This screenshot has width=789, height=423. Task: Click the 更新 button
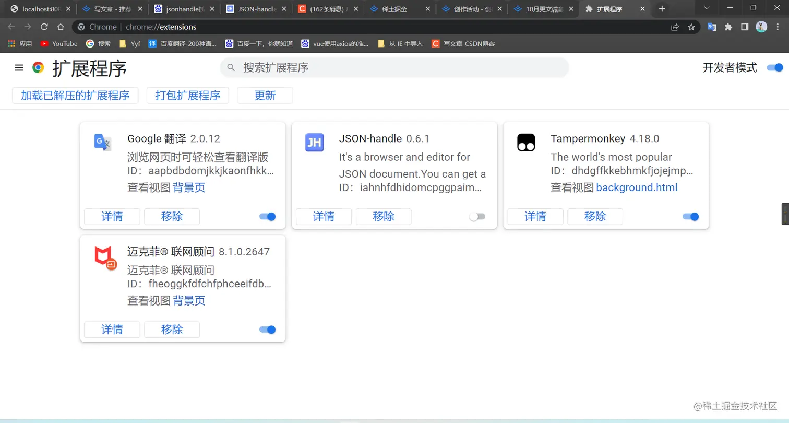click(x=265, y=96)
